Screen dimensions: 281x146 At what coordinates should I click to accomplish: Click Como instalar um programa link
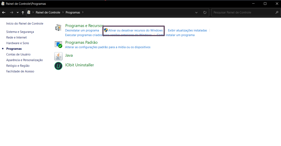coord(176,35)
